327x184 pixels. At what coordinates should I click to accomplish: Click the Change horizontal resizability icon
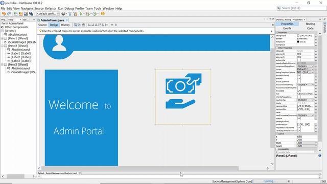click(x=112, y=25)
